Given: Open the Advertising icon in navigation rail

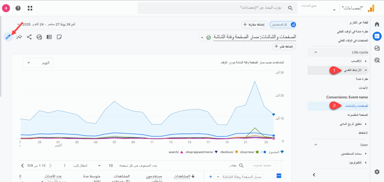Looking at the screenshot, I should pyautogui.click(x=377, y=60).
